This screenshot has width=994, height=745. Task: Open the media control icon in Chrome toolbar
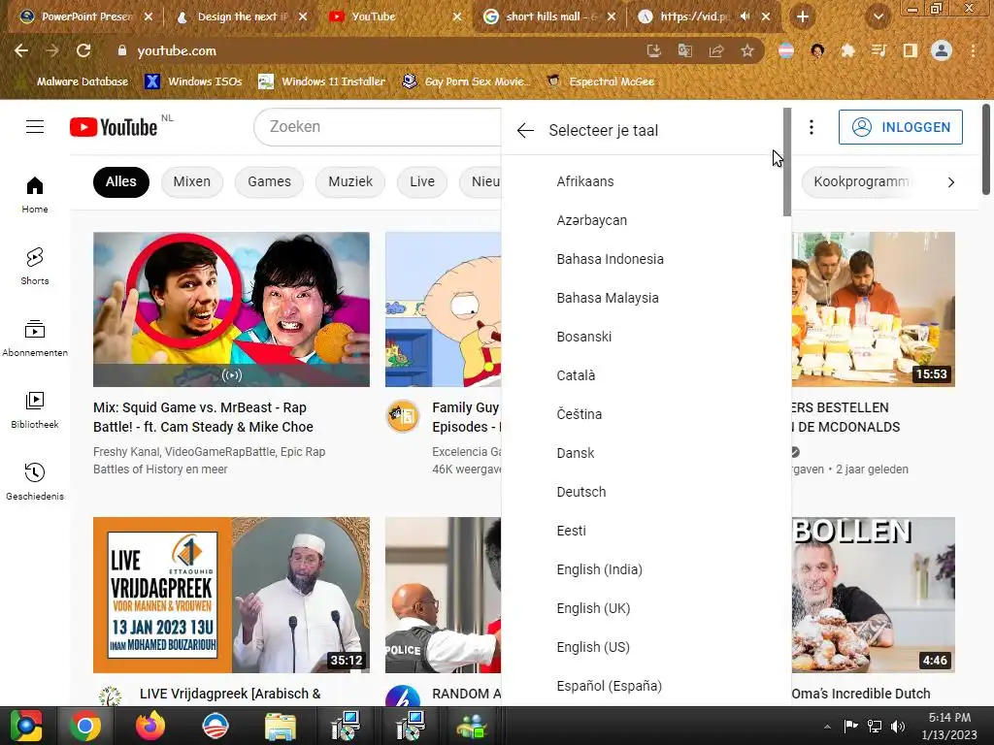coord(878,50)
